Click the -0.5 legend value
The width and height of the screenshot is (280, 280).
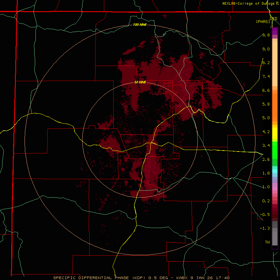point(265,215)
